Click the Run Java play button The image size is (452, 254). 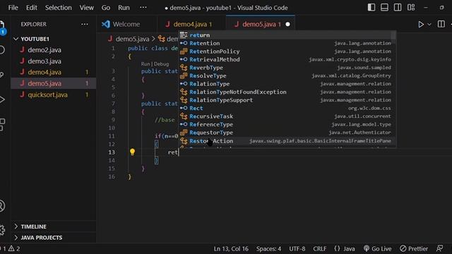click(421, 25)
